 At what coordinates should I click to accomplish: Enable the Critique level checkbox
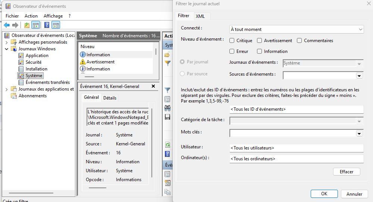[x=232, y=41]
